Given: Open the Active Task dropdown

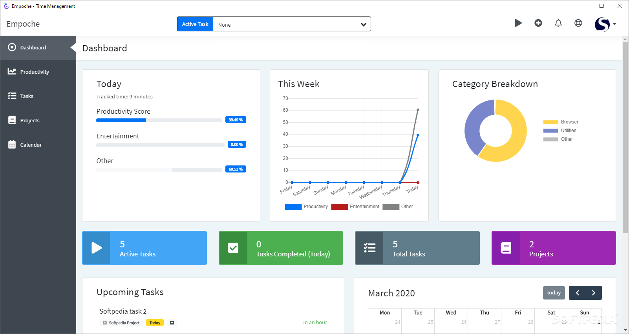Looking at the screenshot, I should pos(292,24).
